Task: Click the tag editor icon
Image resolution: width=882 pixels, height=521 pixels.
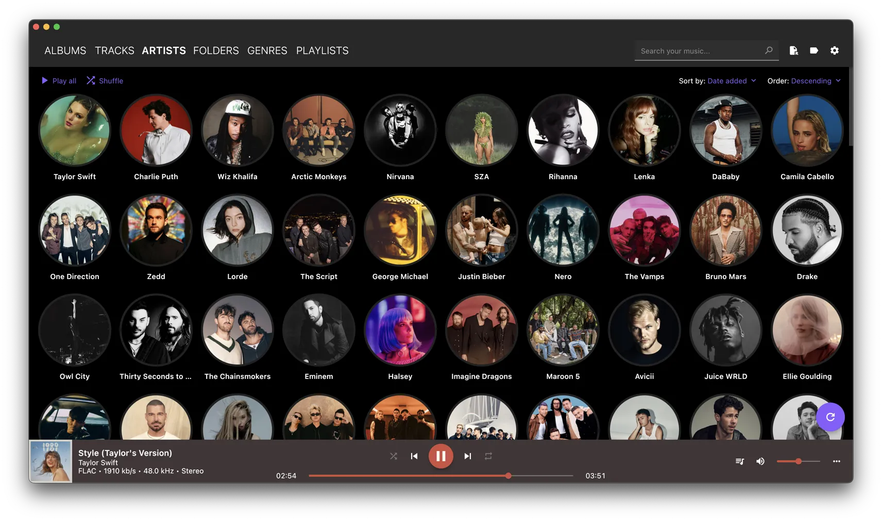Action: (x=813, y=50)
